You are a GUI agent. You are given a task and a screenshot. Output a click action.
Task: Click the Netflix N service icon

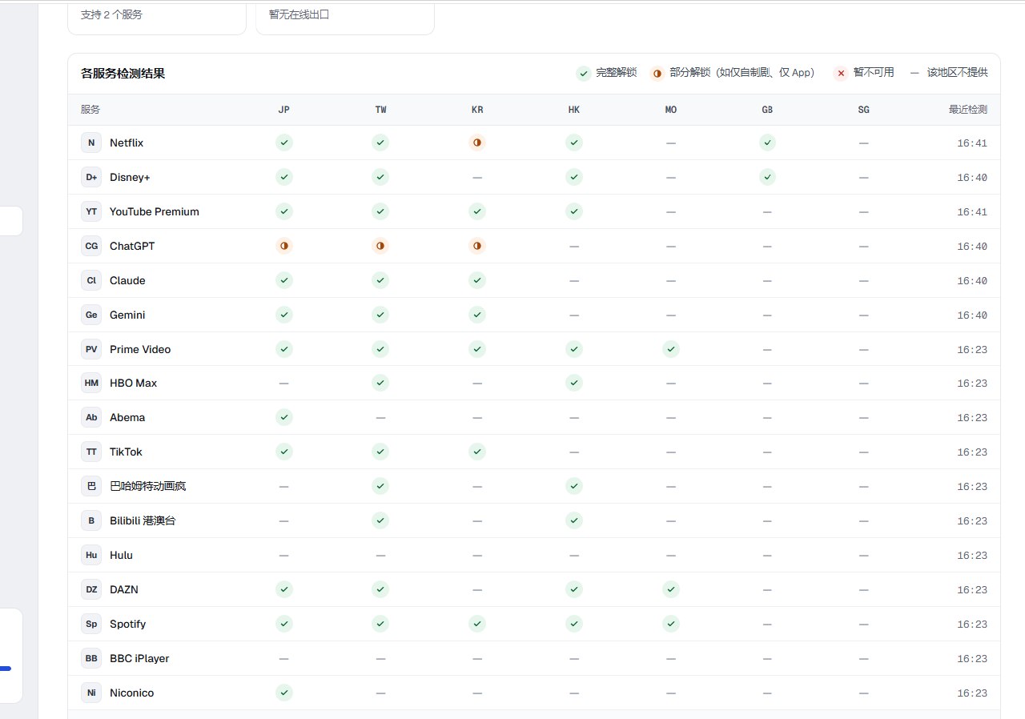coord(91,143)
